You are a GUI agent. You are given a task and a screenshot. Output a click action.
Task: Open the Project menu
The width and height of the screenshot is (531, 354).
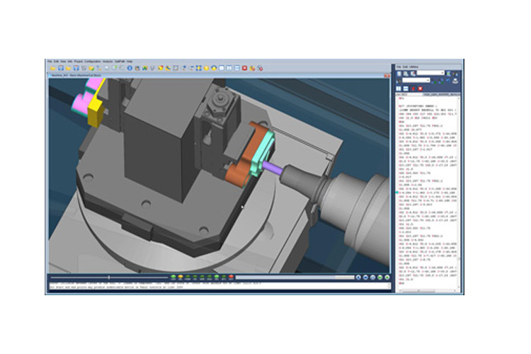coord(78,62)
